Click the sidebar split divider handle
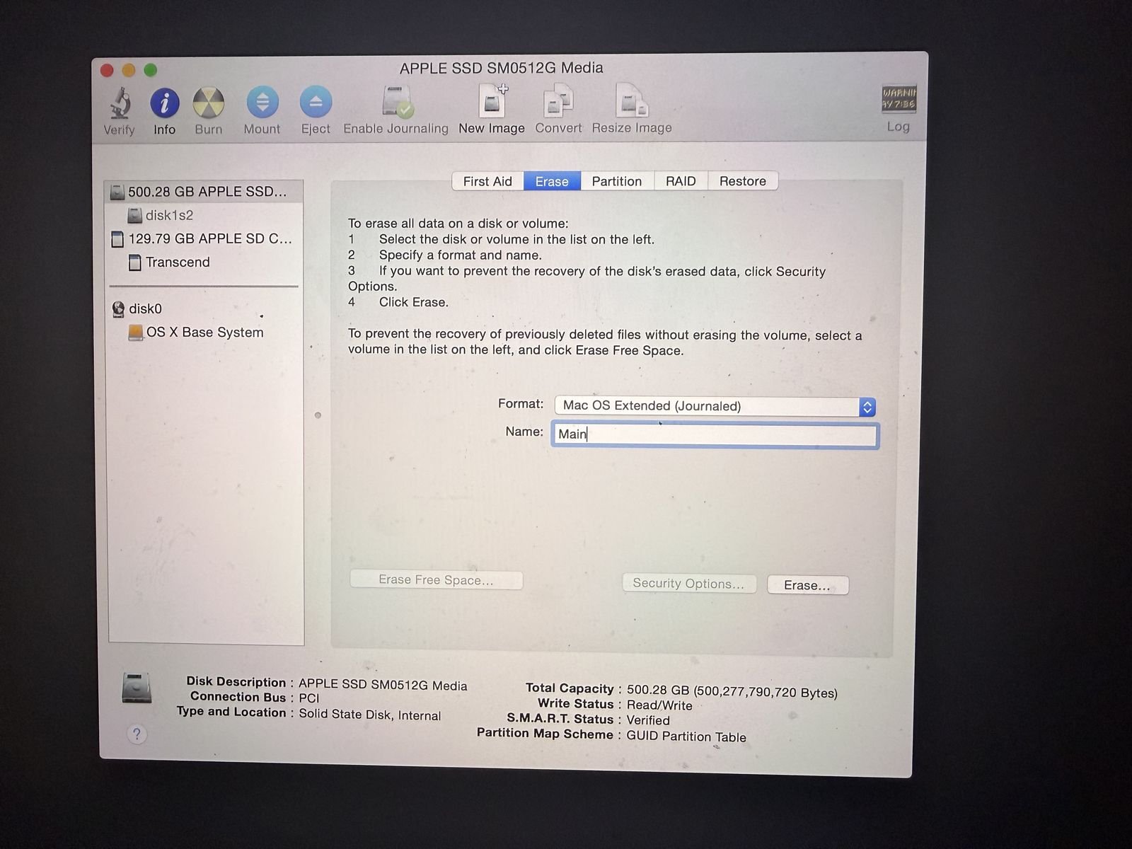 coord(318,415)
